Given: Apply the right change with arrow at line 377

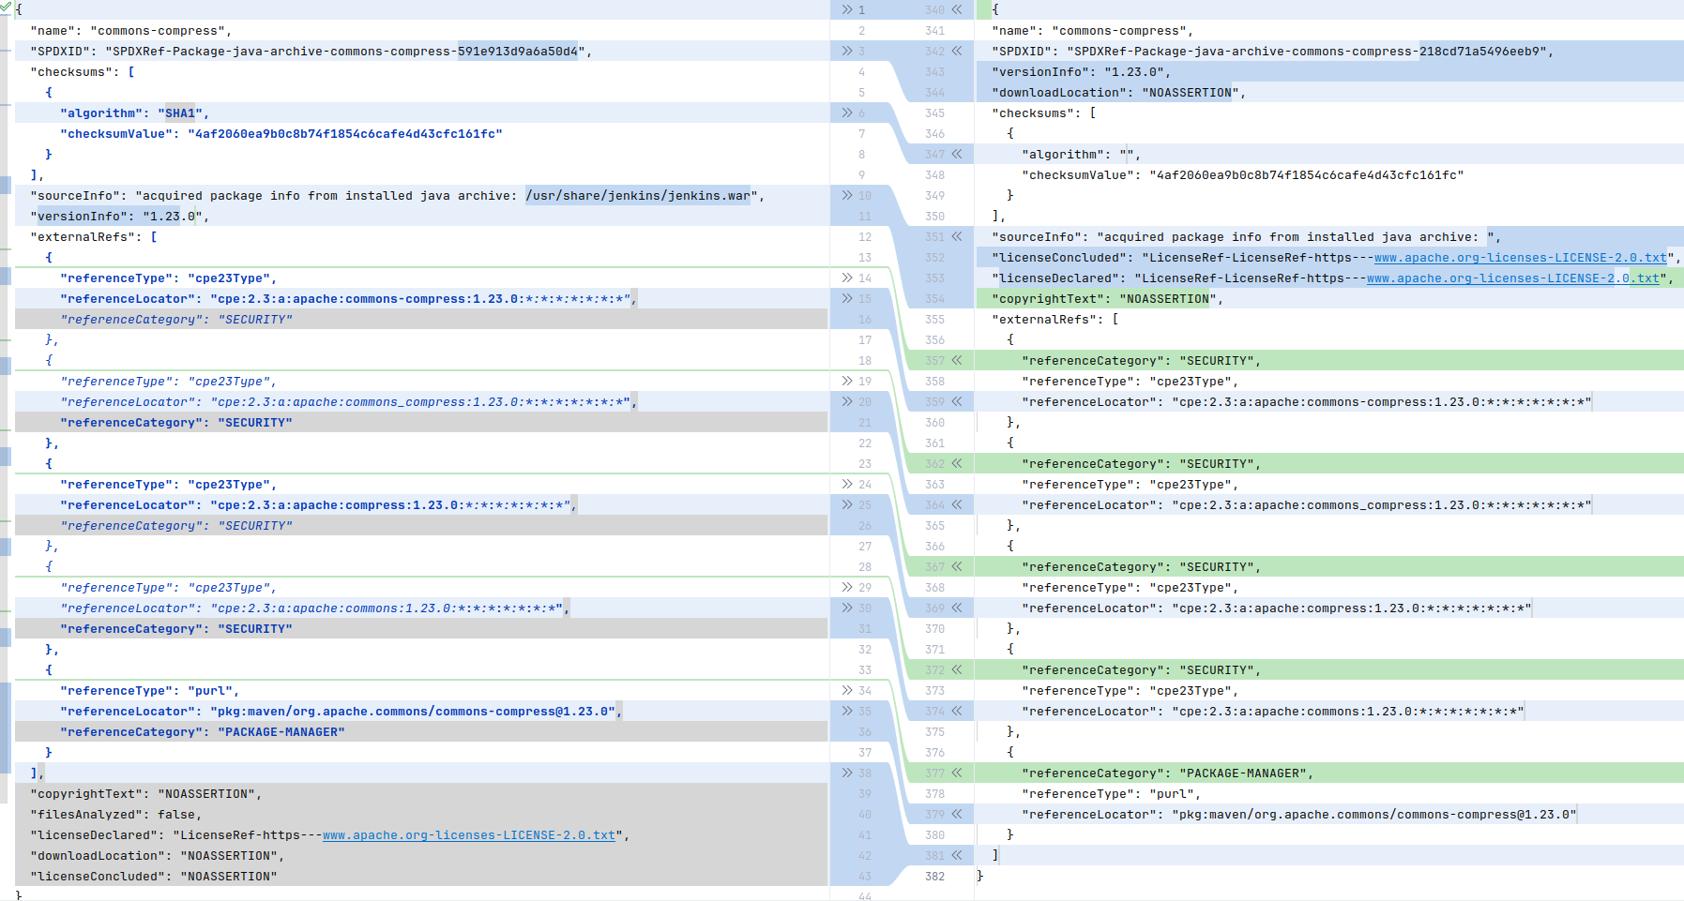Looking at the screenshot, I should pos(957,773).
